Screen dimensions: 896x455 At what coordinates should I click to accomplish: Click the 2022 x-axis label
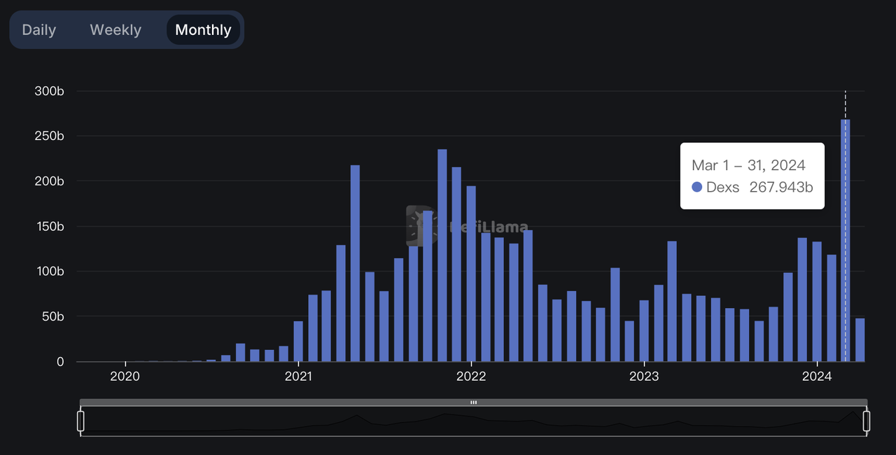471,377
